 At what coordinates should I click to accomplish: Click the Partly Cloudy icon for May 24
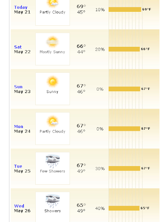coord(53,121)
